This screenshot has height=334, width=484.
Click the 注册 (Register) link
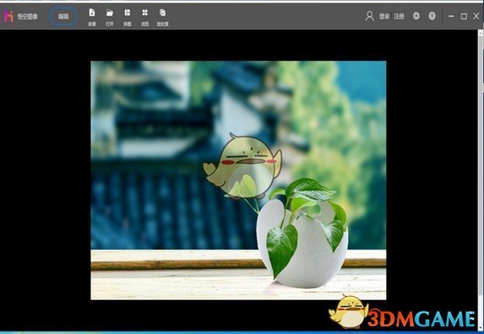click(x=399, y=16)
